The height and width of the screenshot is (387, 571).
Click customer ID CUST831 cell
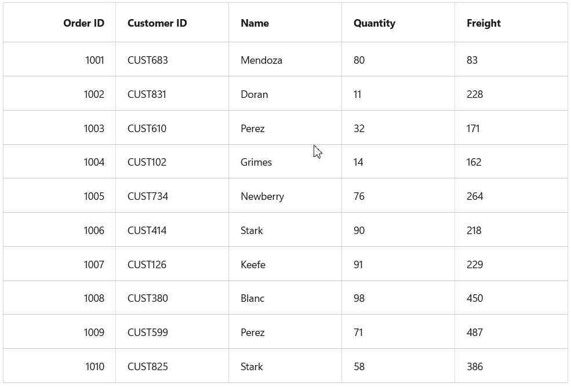tap(147, 94)
